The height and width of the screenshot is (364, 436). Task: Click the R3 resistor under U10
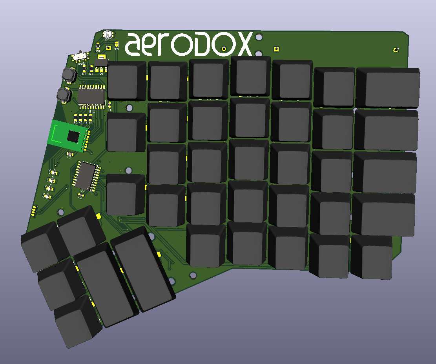[76, 118]
